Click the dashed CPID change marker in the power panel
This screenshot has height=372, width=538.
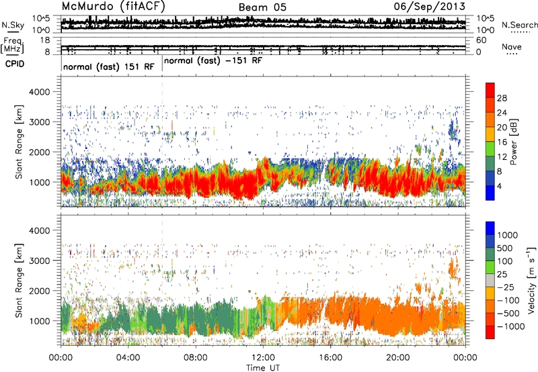tap(162, 142)
